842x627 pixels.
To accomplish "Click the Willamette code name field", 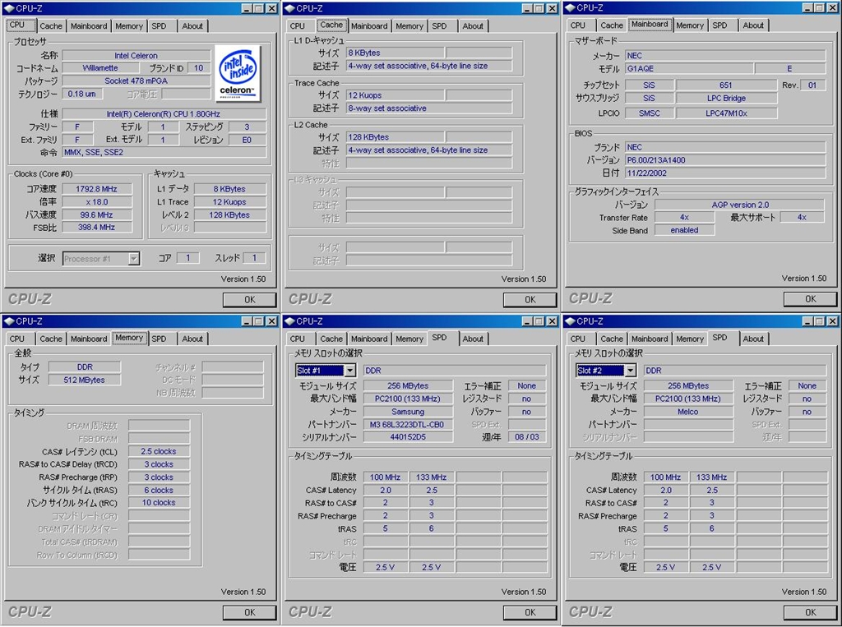I will coord(99,68).
